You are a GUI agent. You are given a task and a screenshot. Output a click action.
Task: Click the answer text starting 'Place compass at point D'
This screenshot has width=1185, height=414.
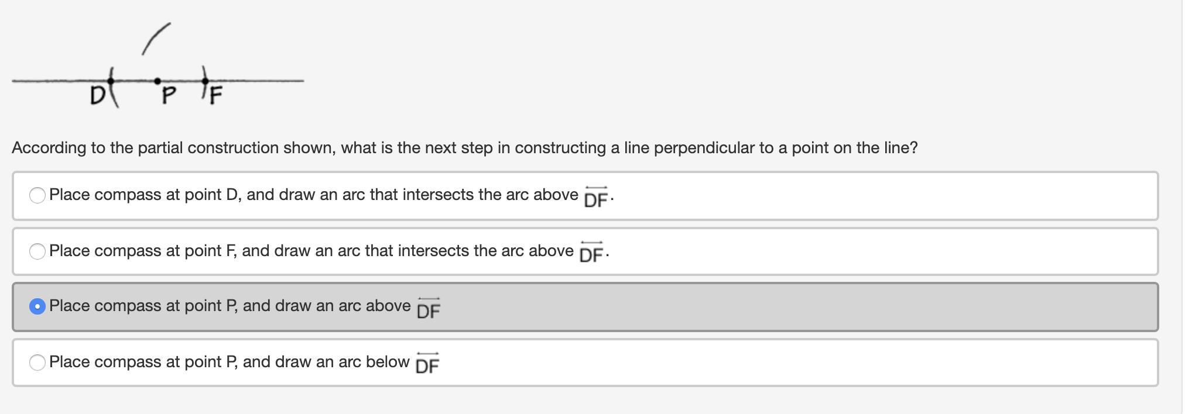pos(313,195)
